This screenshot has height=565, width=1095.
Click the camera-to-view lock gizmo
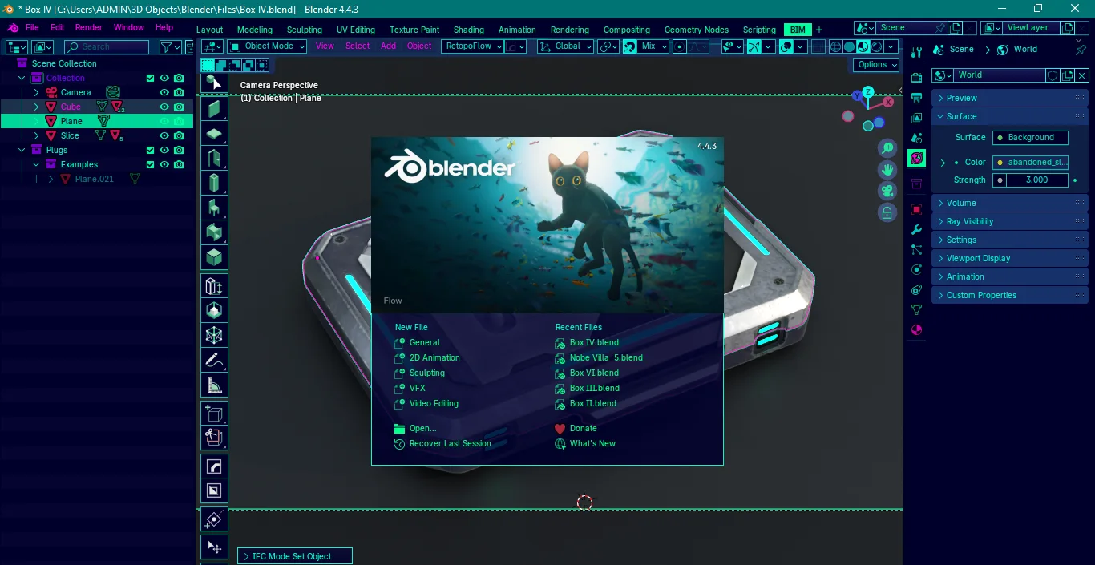887,212
